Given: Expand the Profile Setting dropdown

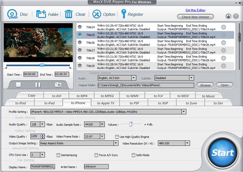Looking at the screenshot, I should point(184,112).
